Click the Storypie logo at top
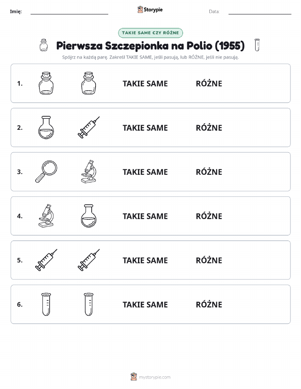Image resolution: width=301 pixels, height=389 pixels. tap(150, 10)
